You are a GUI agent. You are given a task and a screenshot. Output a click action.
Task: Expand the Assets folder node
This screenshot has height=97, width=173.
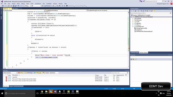click(x=133, y=22)
